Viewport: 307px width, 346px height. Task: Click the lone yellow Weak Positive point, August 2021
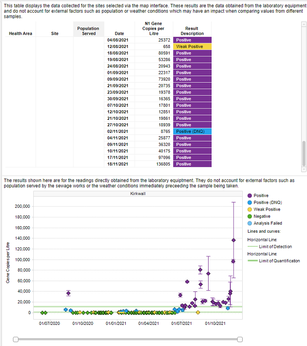pos(198,312)
